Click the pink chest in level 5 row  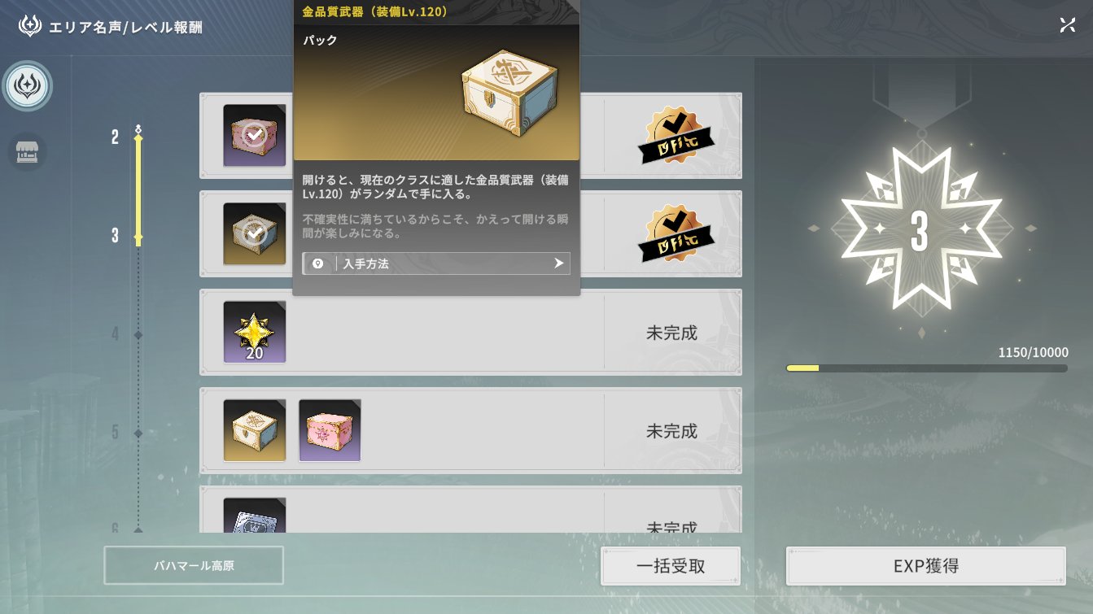click(x=330, y=430)
